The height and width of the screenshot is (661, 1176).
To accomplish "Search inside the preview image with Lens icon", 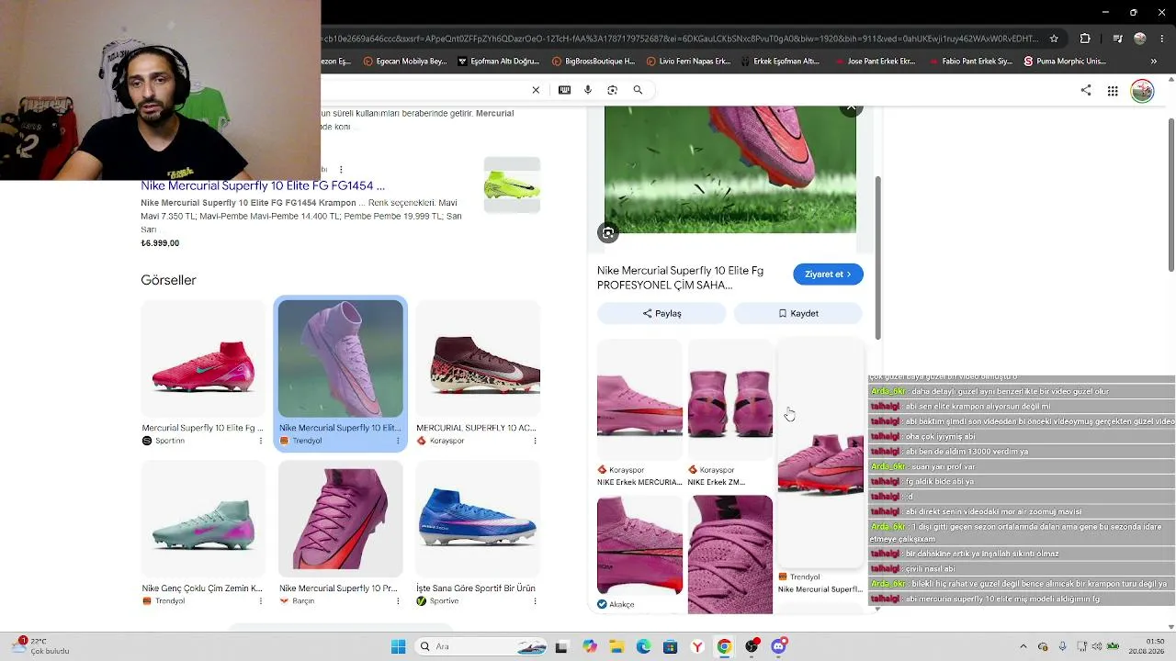I will coord(608,233).
